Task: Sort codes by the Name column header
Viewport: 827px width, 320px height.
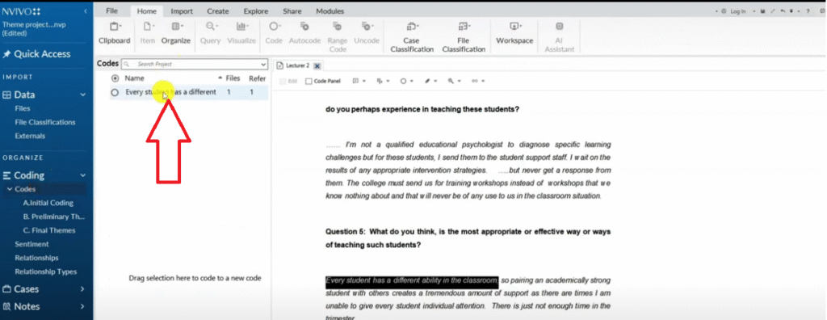Action: (135, 78)
